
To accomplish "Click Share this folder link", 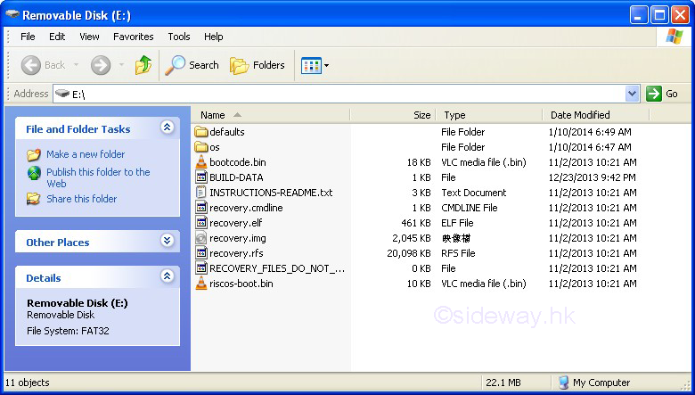I will pos(81,199).
